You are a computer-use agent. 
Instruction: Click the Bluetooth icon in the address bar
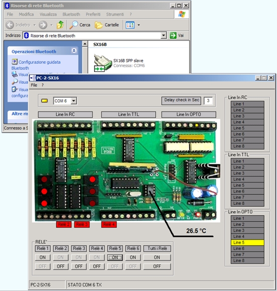(26, 35)
